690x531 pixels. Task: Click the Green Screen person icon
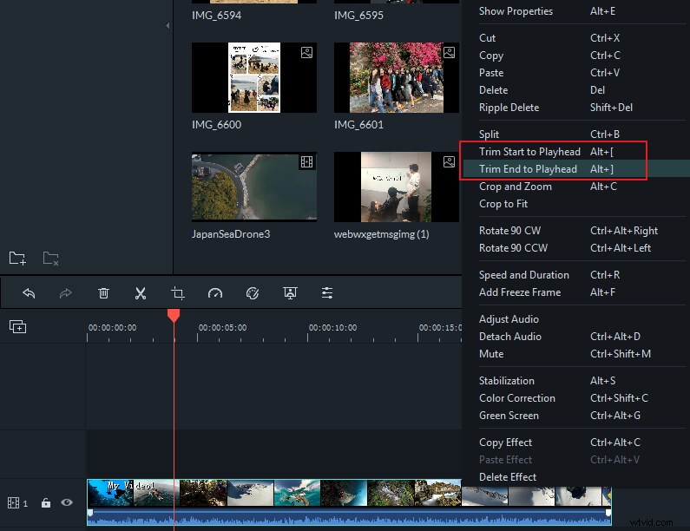(x=290, y=293)
